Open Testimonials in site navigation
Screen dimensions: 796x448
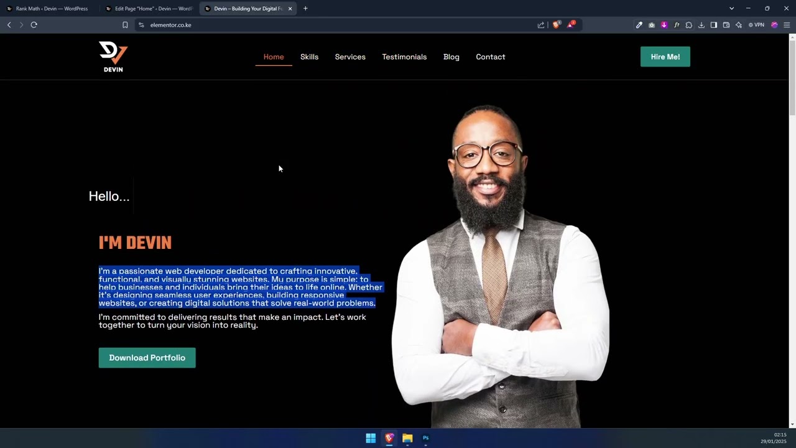tap(404, 57)
